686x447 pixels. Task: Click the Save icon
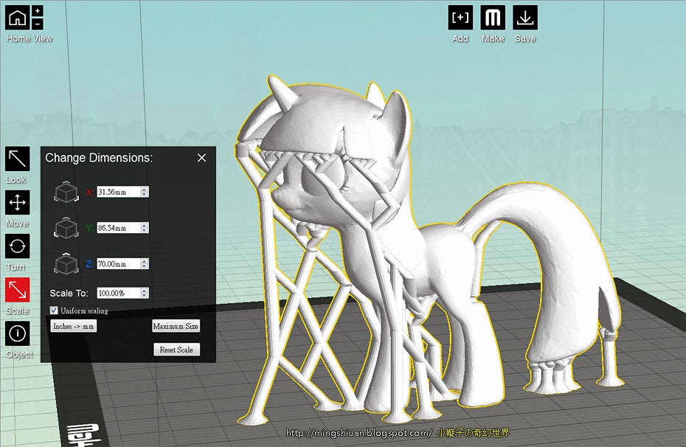click(525, 18)
